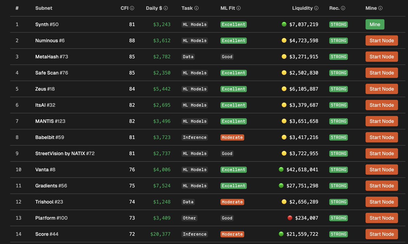Click the STRONG badge in Synth row
Viewport: 408px width, 244px height.
(338, 24)
